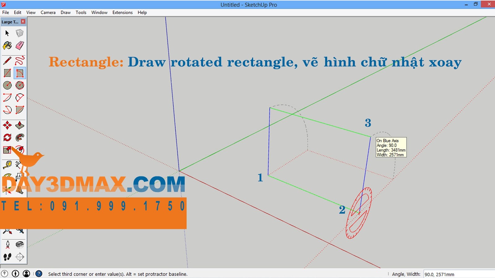495x278 pixels.
Task: Select the arrow Select tool
Action: [x=7, y=33]
